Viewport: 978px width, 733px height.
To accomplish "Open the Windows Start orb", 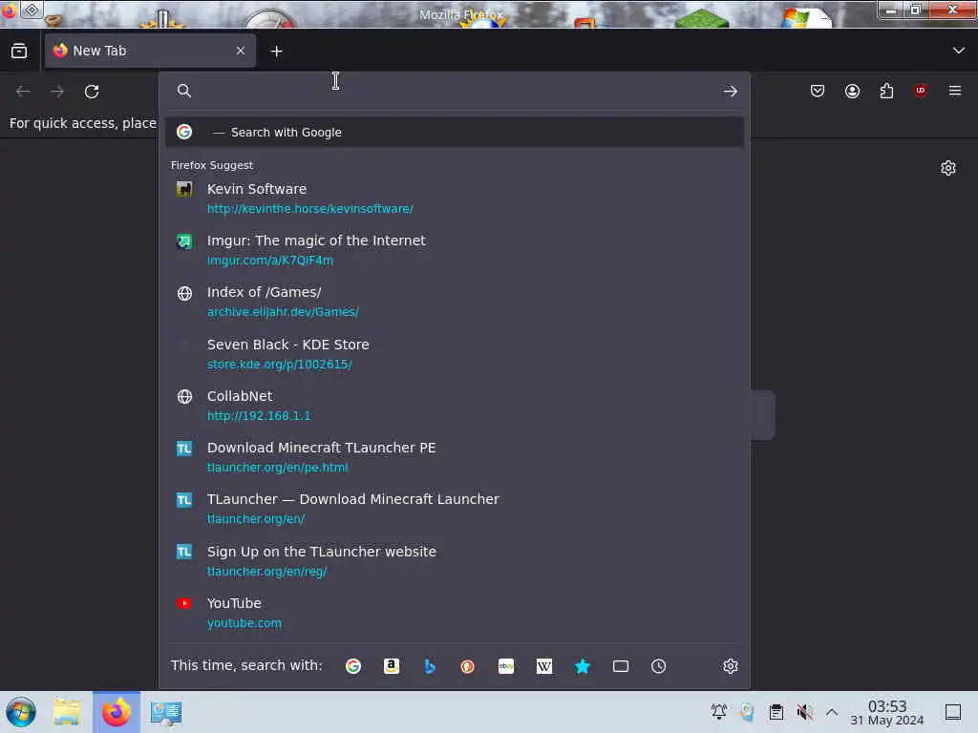I will (21, 712).
